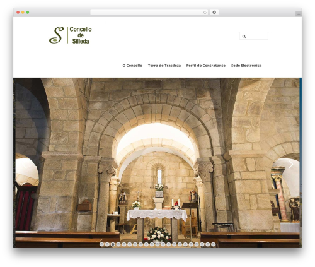Select the first slide dot
Image resolution: width=315 pixels, height=267 pixels.
pyautogui.click(x=101, y=244)
